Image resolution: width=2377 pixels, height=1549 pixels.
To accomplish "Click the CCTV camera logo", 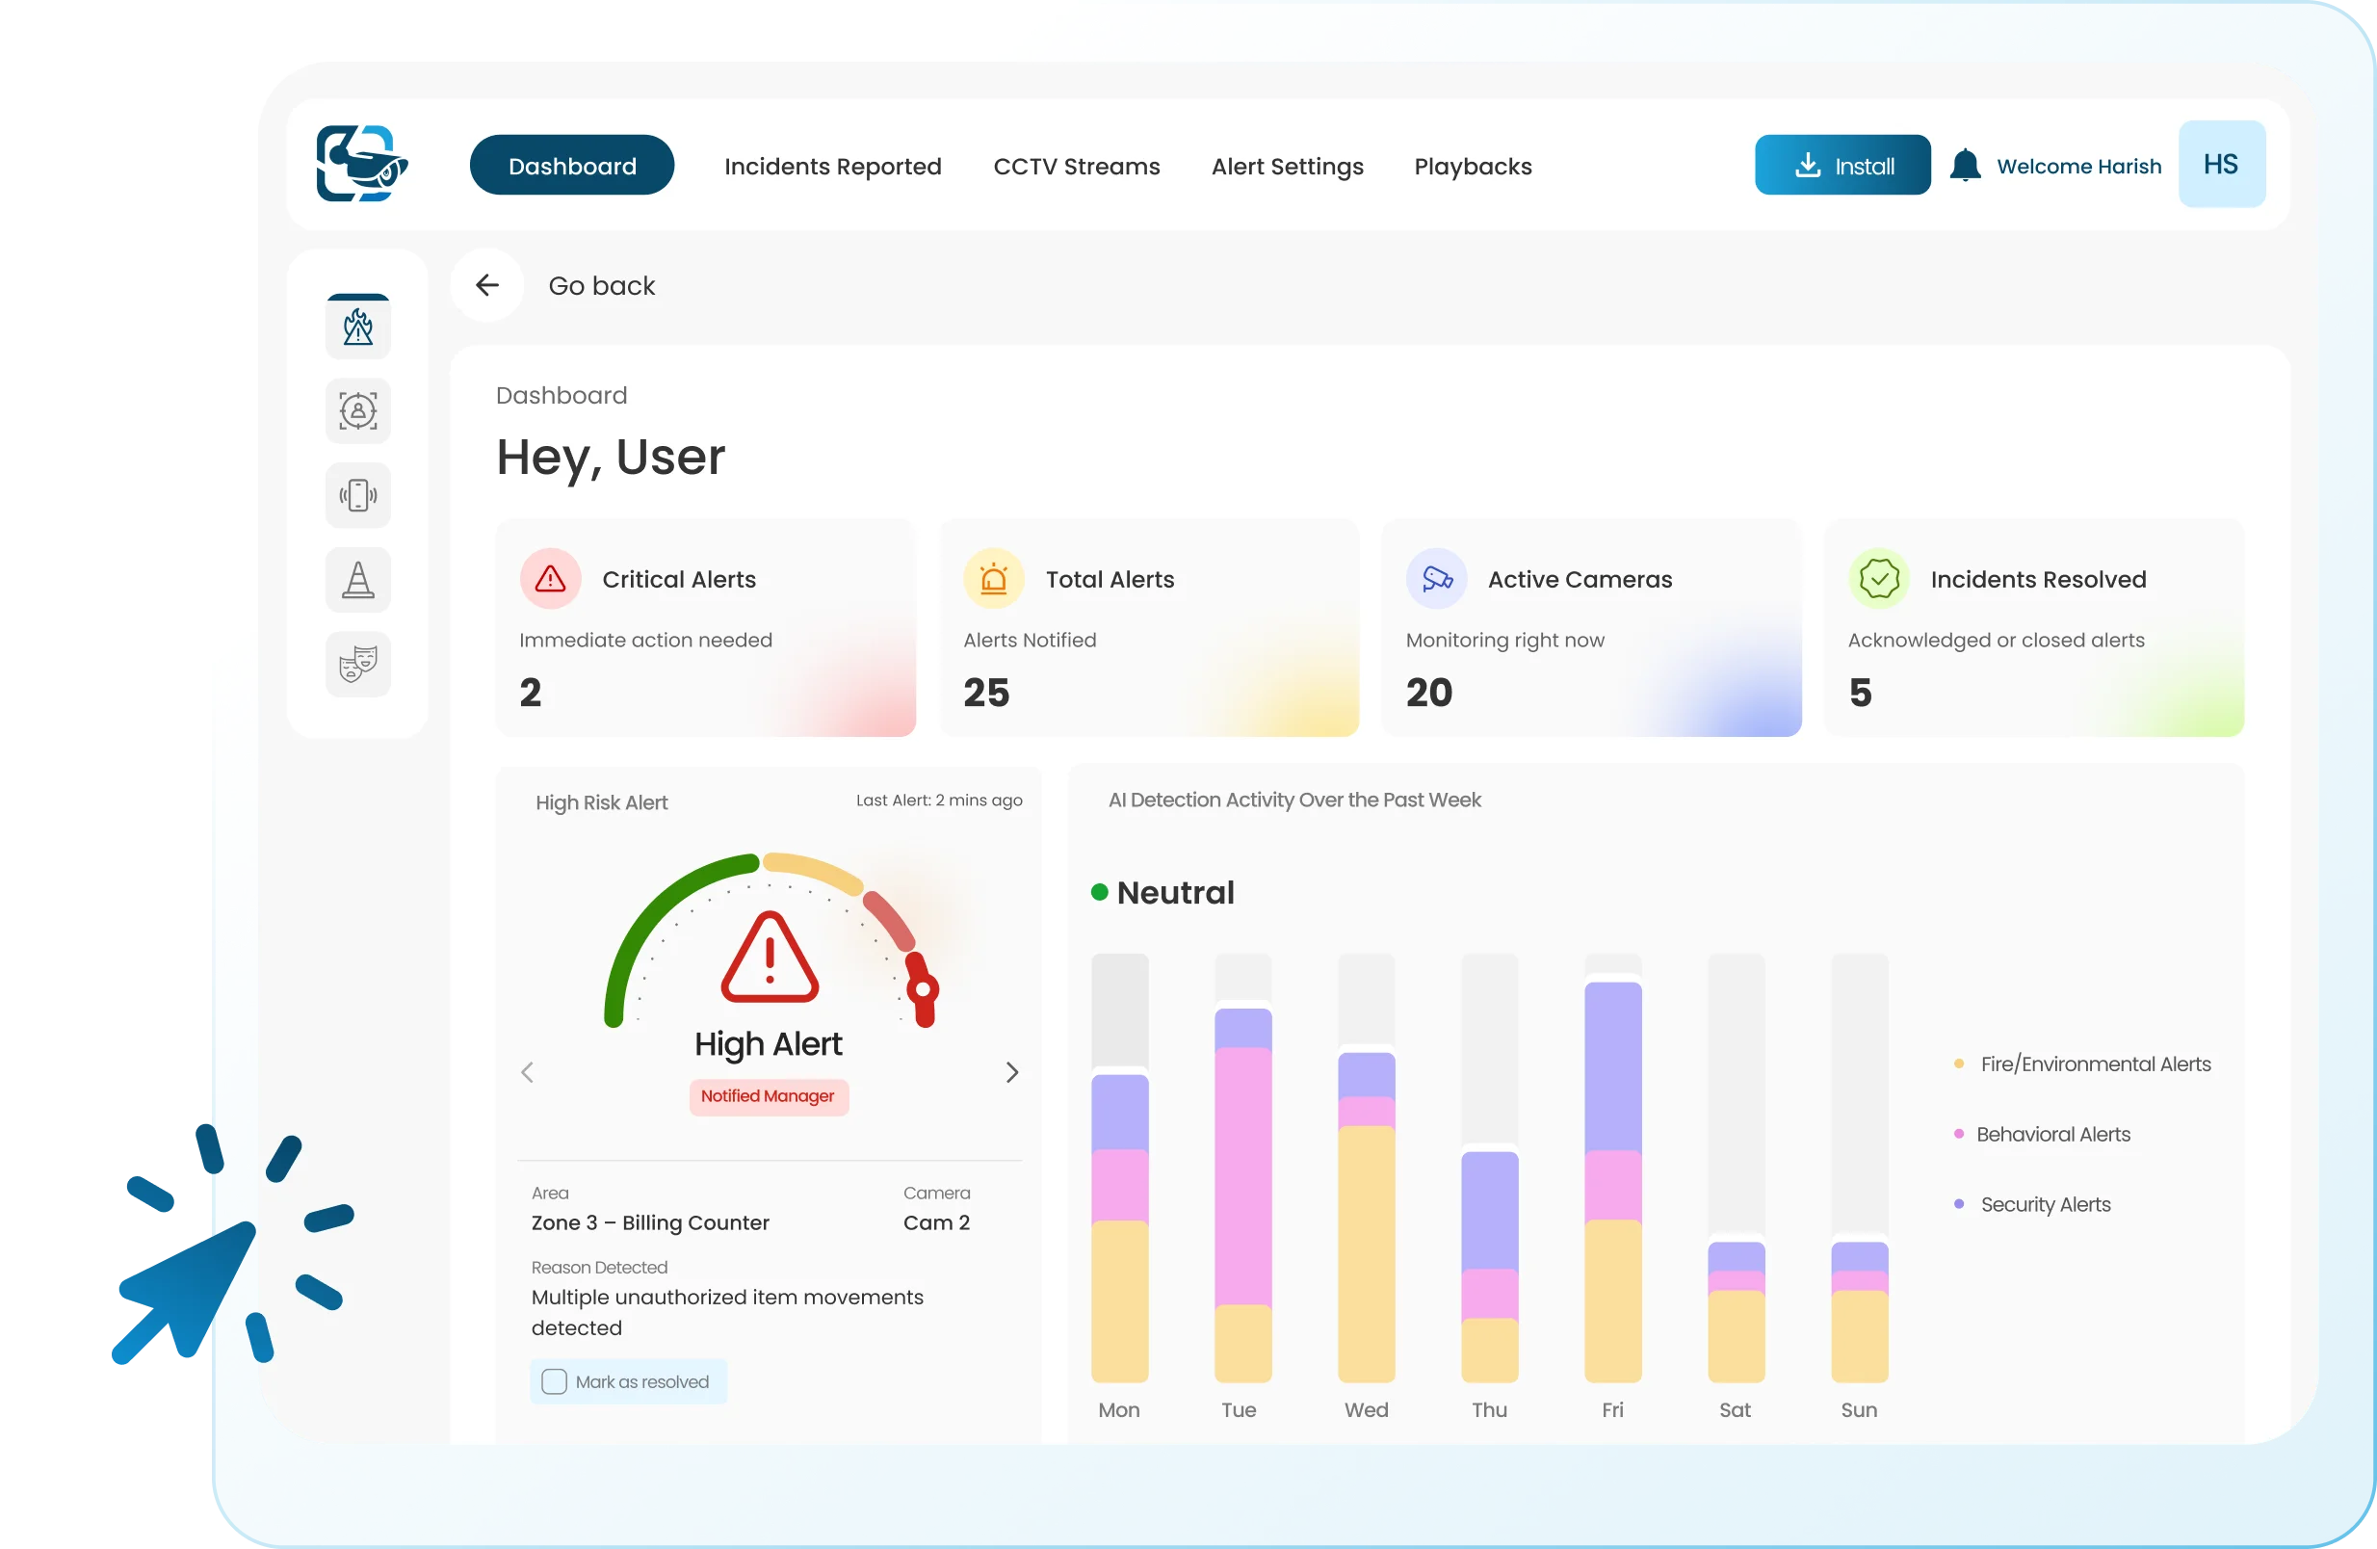I will (361, 164).
